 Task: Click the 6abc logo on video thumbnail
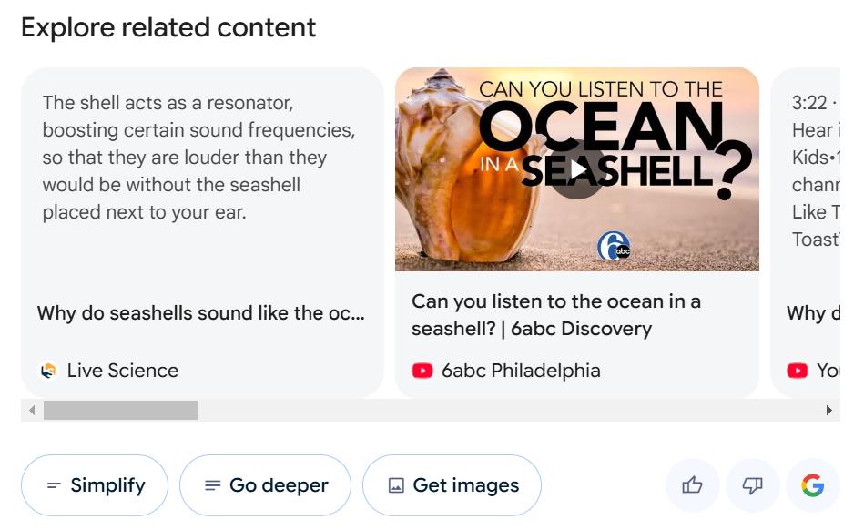pyautogui.click(x=614, y=246)
